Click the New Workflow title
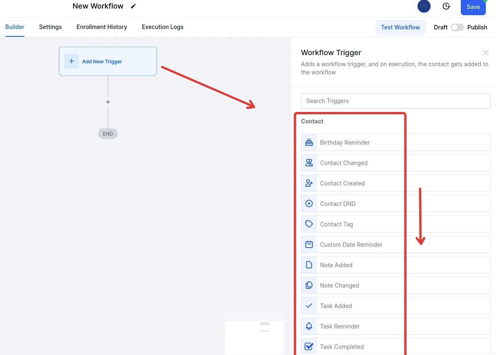The height and width of the screenshot is (355, 496). pos(98,6)
